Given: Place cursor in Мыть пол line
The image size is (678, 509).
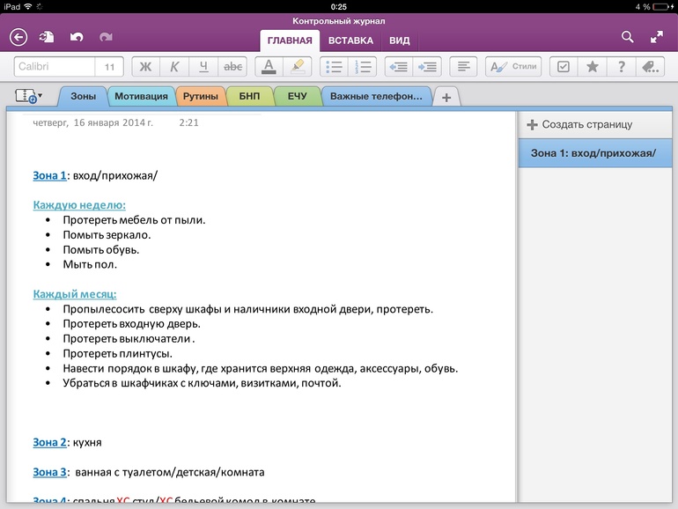Looking at the screenshot, I should [90, 264].
